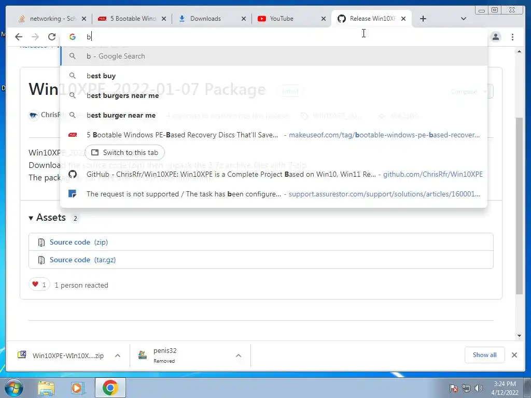Open Windows Media Player from the taskbar
The height and width of the screenshot is (398, 531).
(x=77, y=388)
